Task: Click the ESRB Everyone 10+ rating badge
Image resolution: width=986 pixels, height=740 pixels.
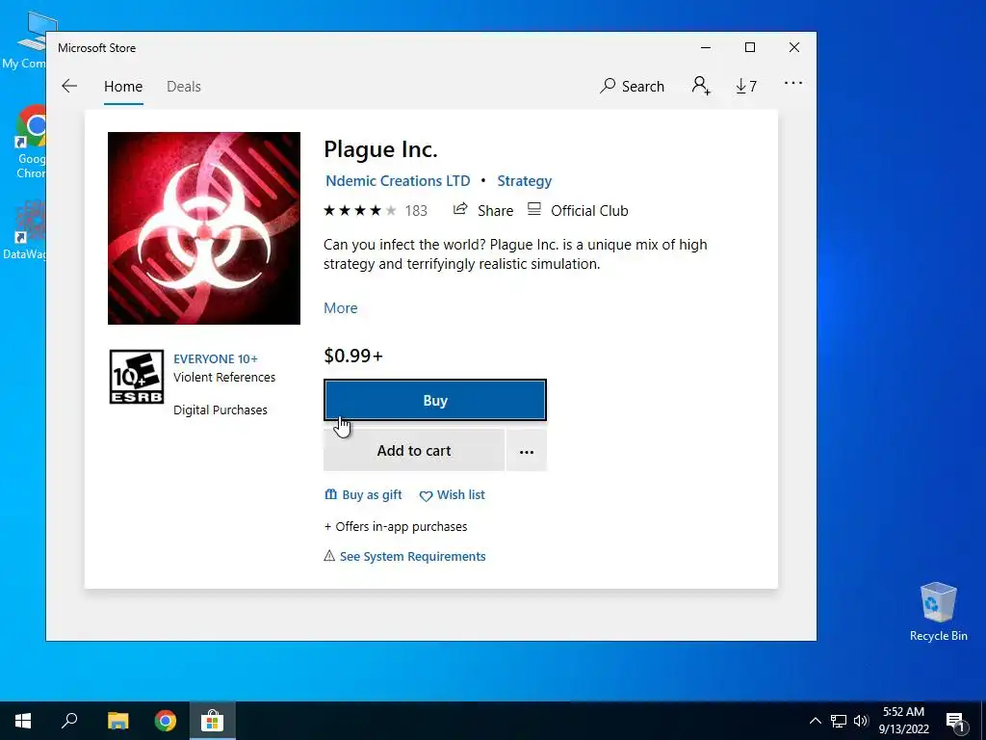Action: [x=137, y=377]
